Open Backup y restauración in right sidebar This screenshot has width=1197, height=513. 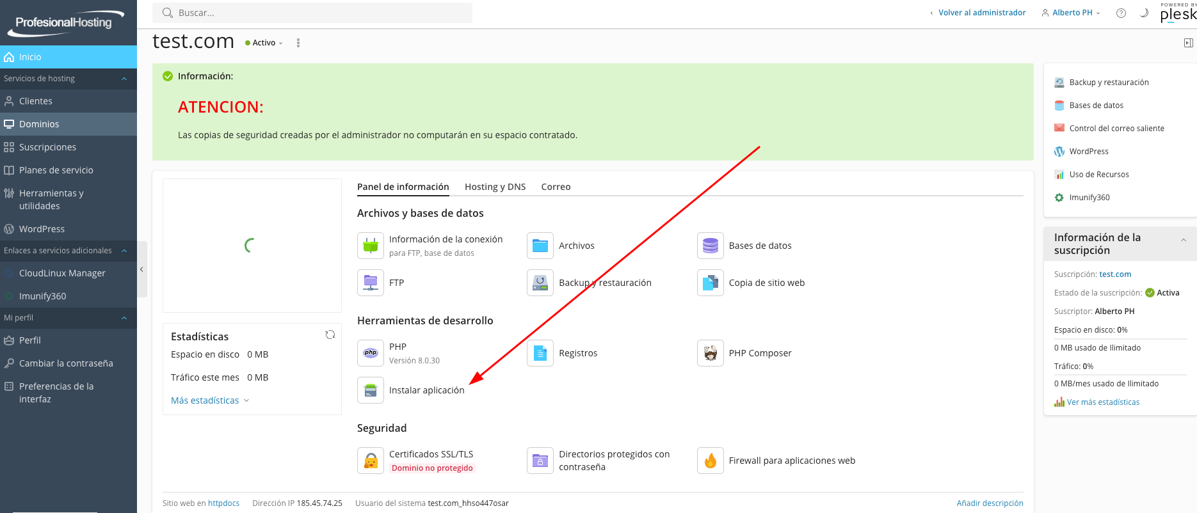(1109, 83)
